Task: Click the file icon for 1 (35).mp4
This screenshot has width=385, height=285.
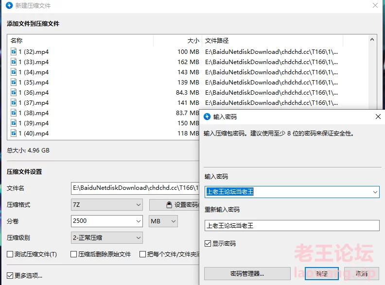Action: (x=14, y=82)
